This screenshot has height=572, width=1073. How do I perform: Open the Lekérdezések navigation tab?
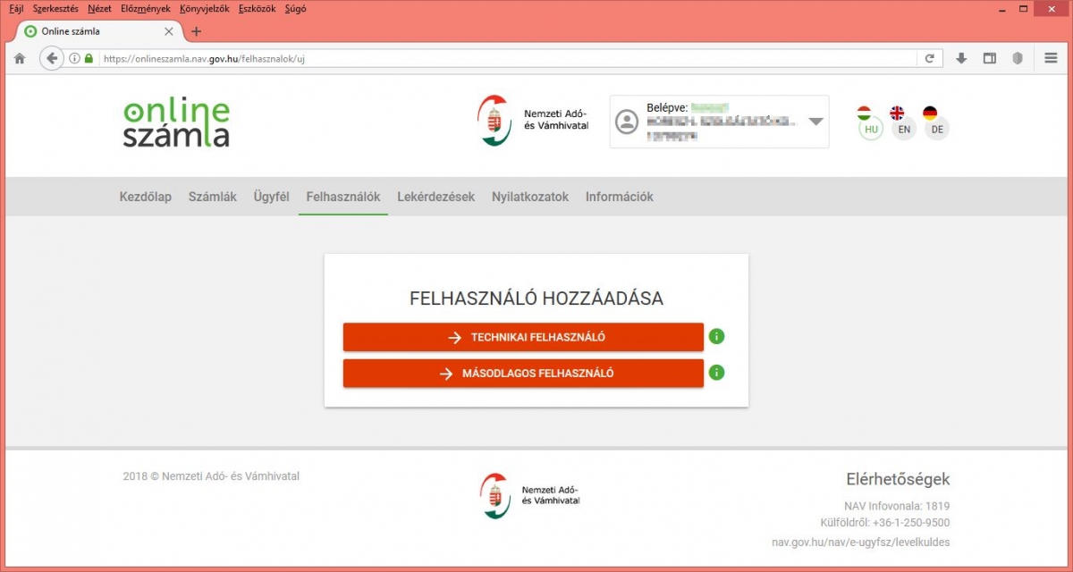(435, 197)
